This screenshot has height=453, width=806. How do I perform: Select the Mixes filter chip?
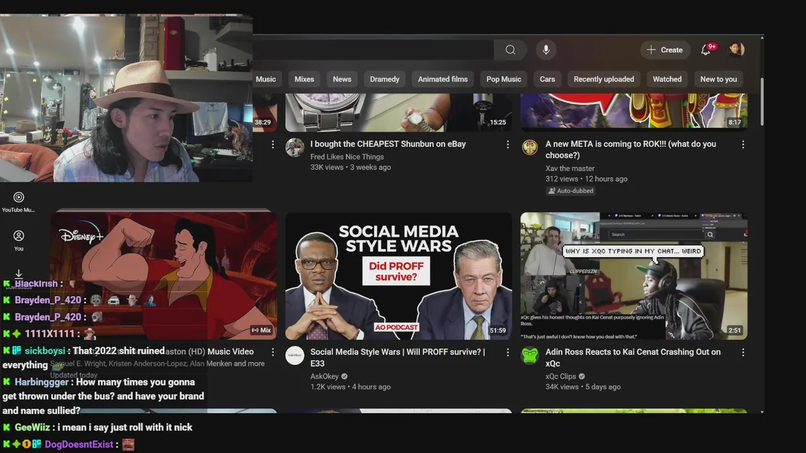[x=304, y=79]
